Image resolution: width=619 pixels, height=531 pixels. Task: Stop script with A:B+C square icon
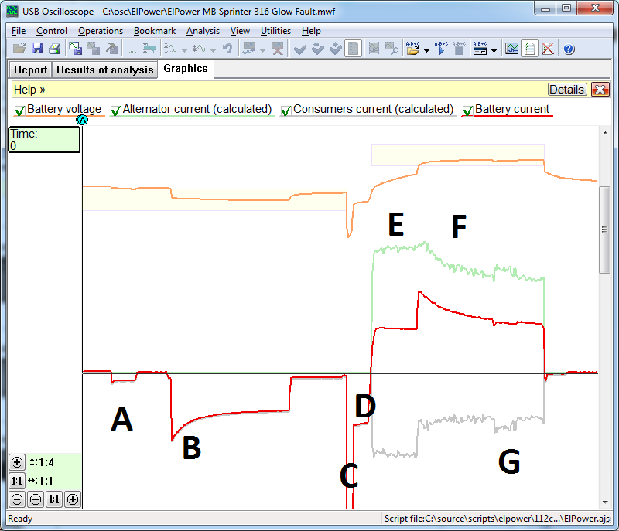(x=459, y=49)
